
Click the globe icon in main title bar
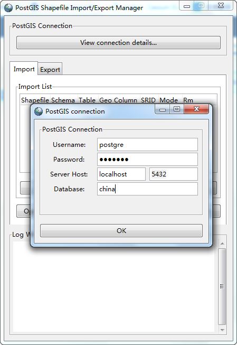click(8, 8)
